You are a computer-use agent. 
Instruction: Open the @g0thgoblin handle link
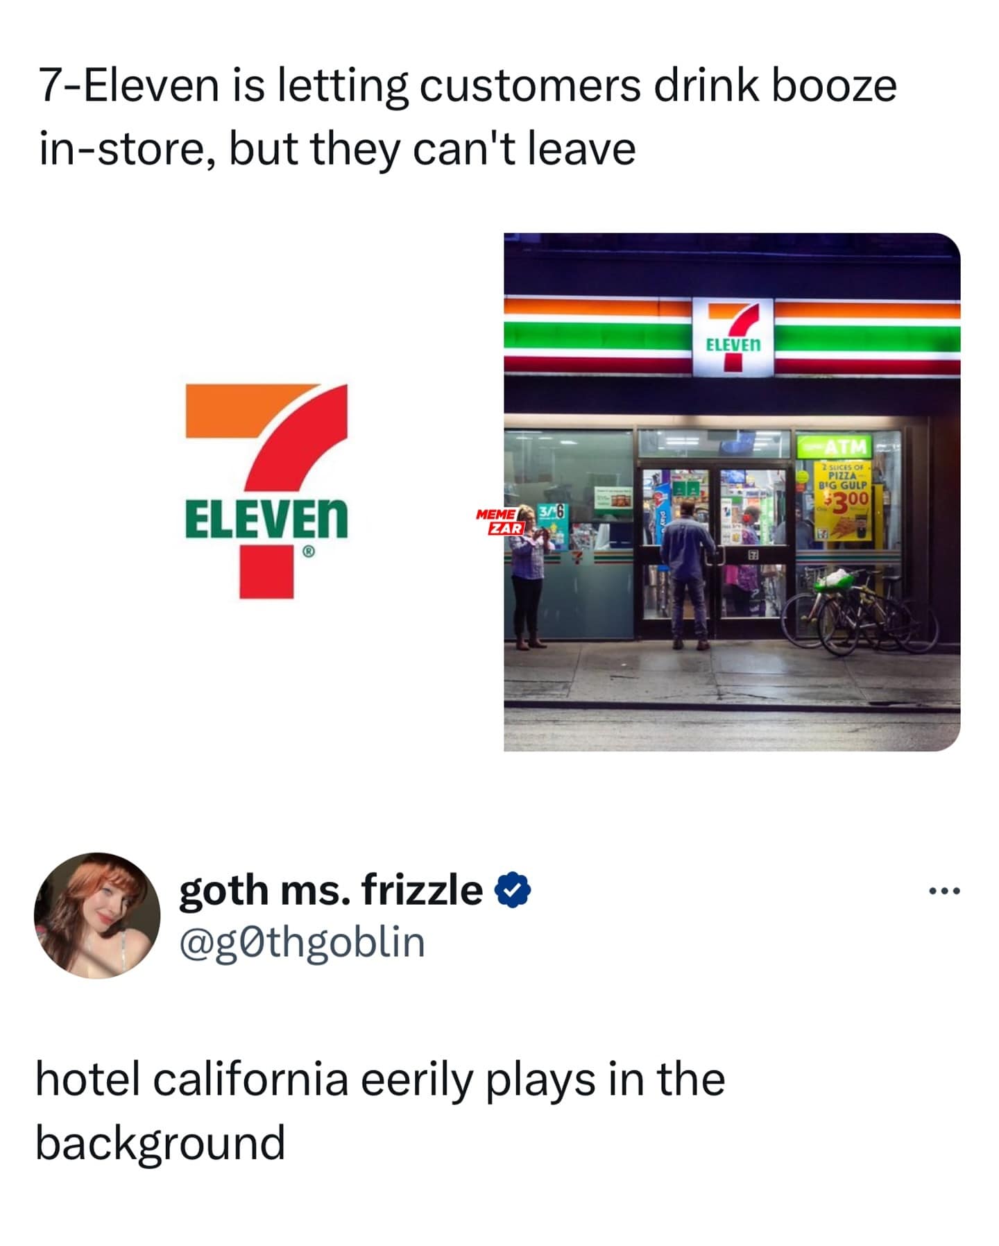pyautogui.click(x=302, y=942)
